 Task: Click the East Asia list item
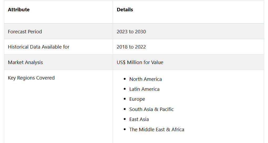(139, 119)
